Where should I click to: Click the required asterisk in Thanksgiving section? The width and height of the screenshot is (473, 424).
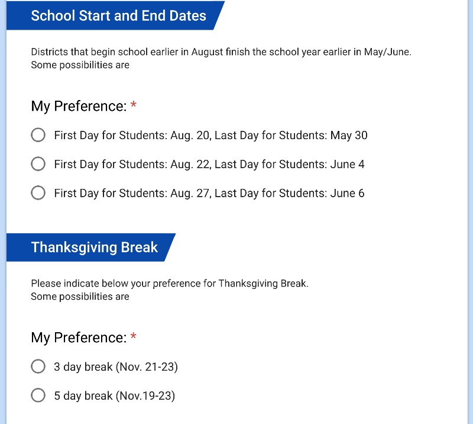[134, 338]
